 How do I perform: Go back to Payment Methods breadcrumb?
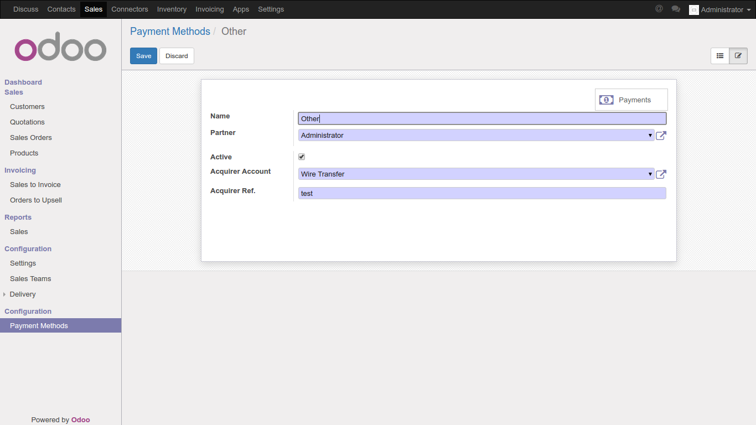click(170, 32)
